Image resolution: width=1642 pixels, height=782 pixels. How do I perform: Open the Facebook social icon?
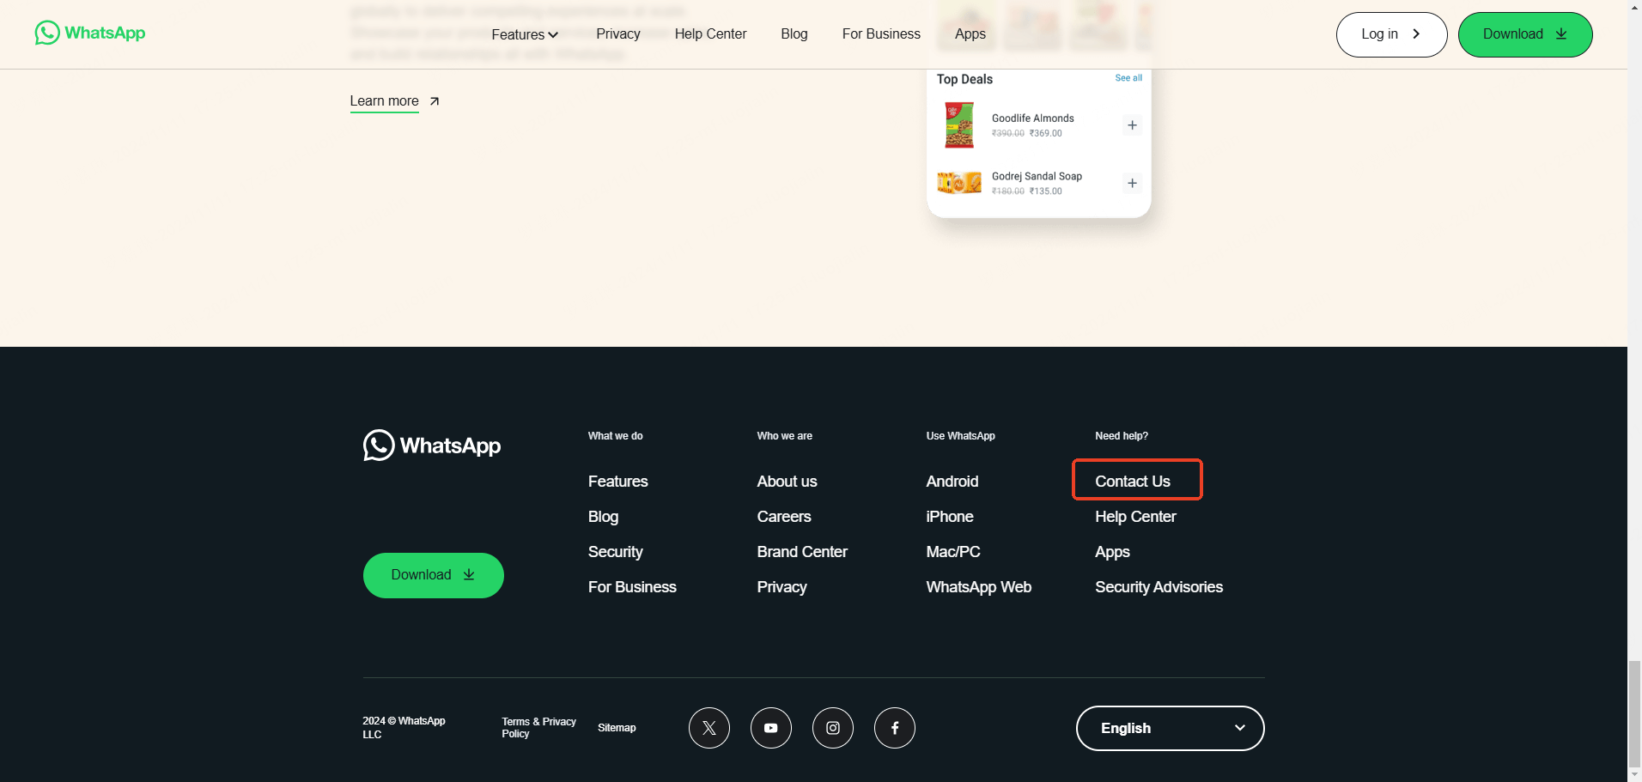click(895, 728)
